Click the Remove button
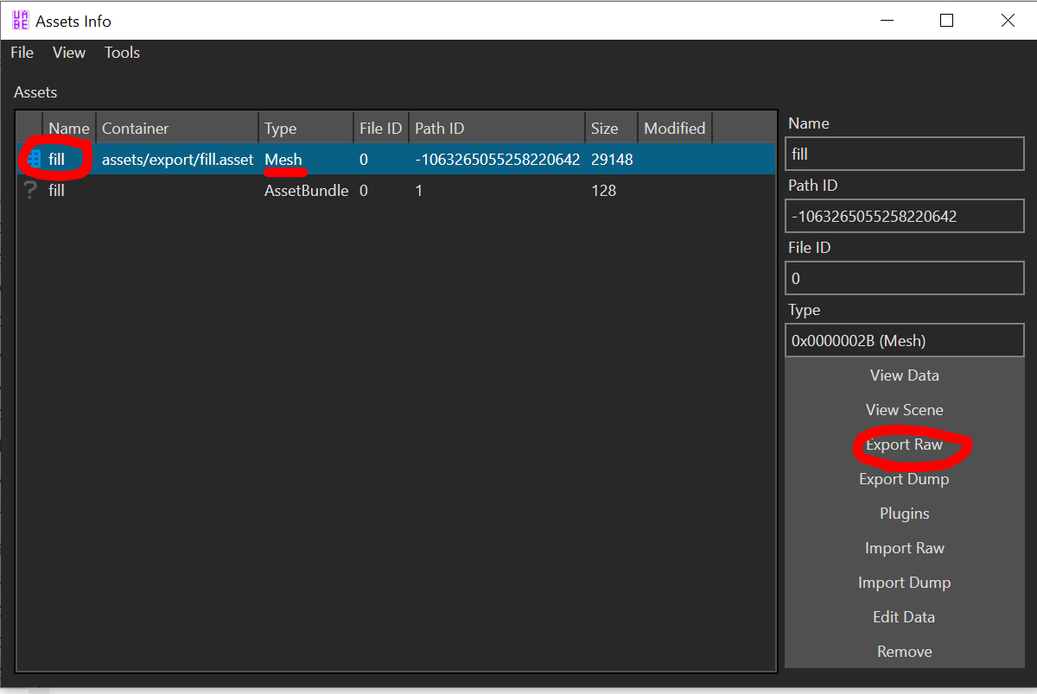Image resolution: width=1037 pixels, height=694 pixels. click(904, 652)
